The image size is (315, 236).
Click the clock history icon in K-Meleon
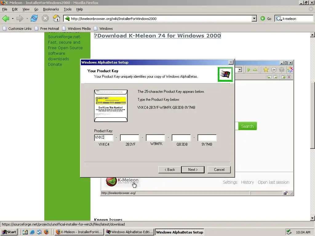[x=273, y=70]
